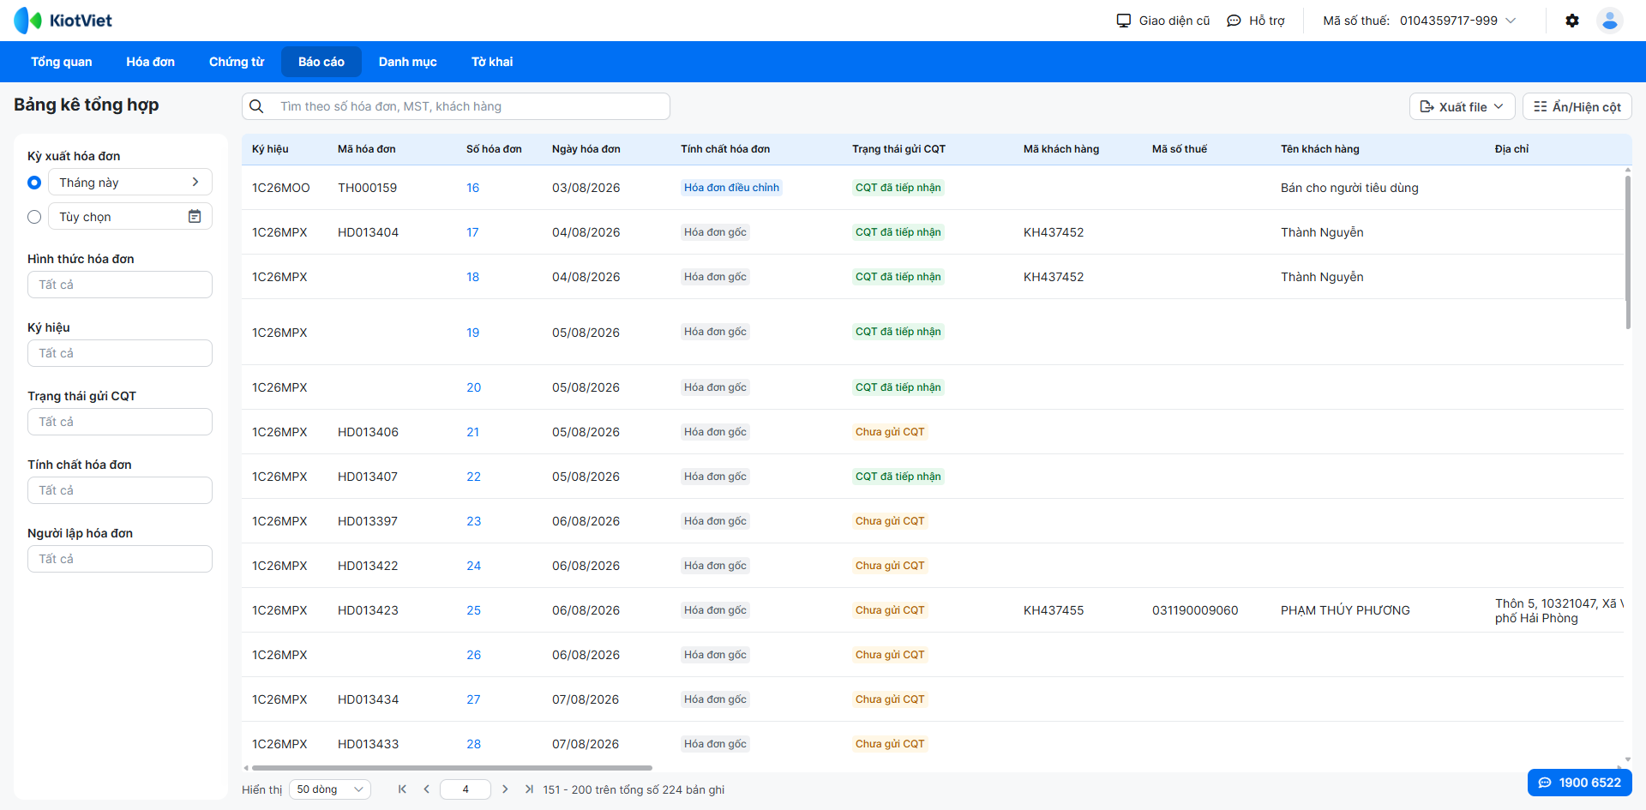Click tax code 031190009060

coord(1195,610)
